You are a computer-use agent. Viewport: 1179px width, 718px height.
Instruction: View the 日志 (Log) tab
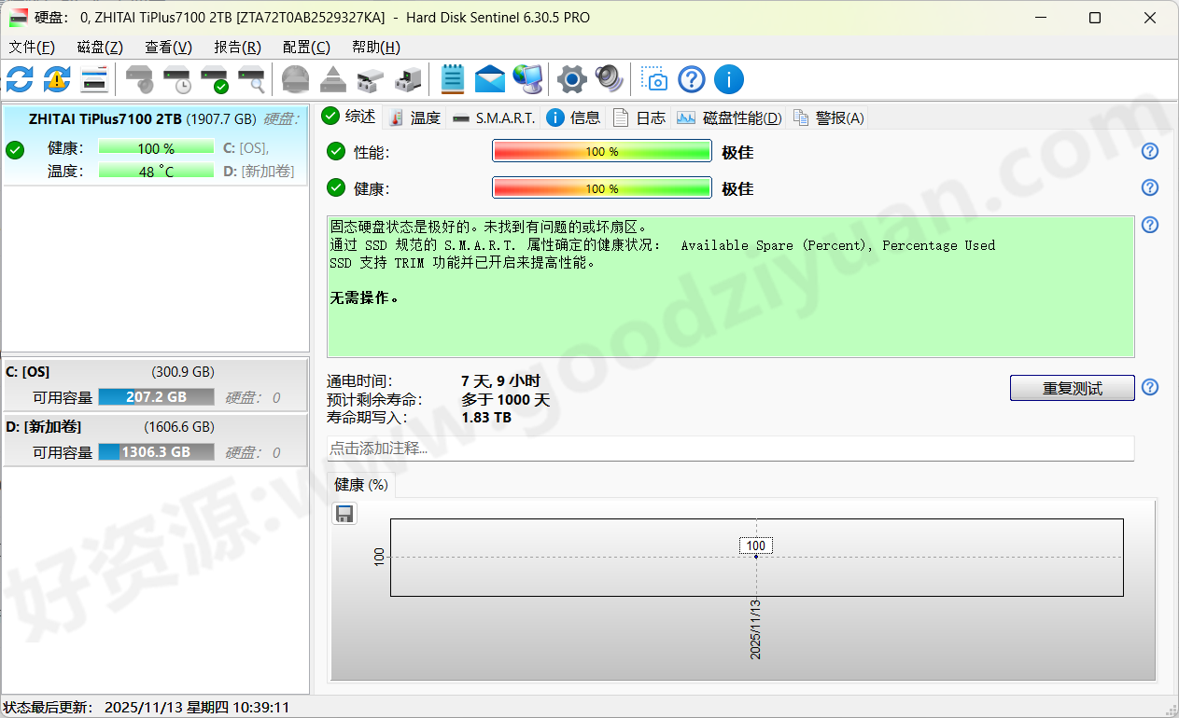point(651,117)
